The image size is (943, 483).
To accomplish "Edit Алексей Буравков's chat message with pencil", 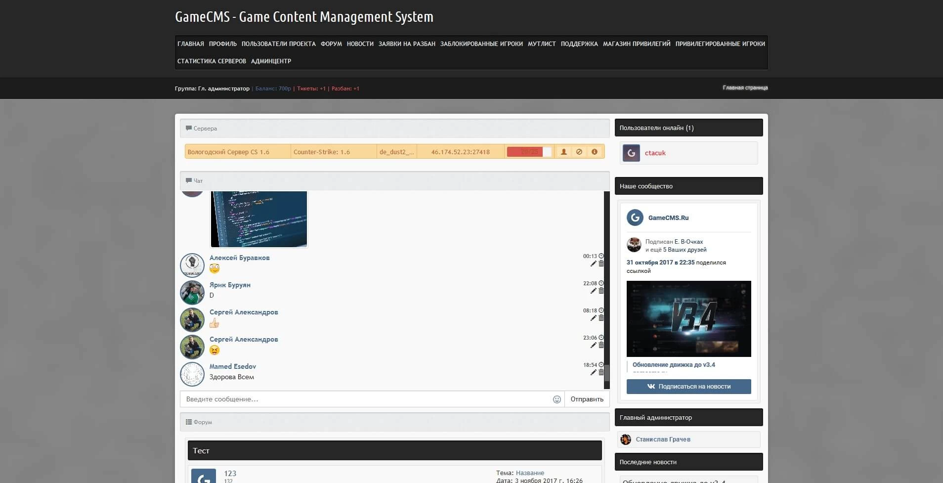I will pos(593,264).
